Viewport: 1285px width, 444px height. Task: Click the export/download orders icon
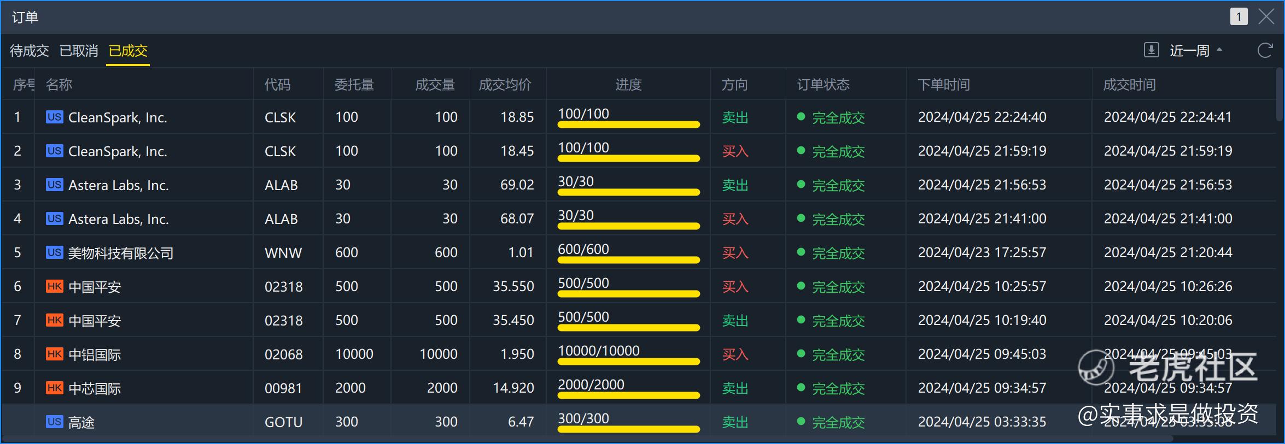(1151, 50)
